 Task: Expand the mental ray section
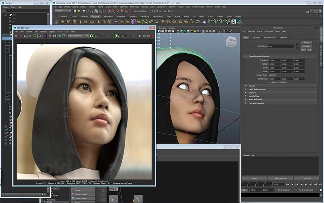click(245, 96)
